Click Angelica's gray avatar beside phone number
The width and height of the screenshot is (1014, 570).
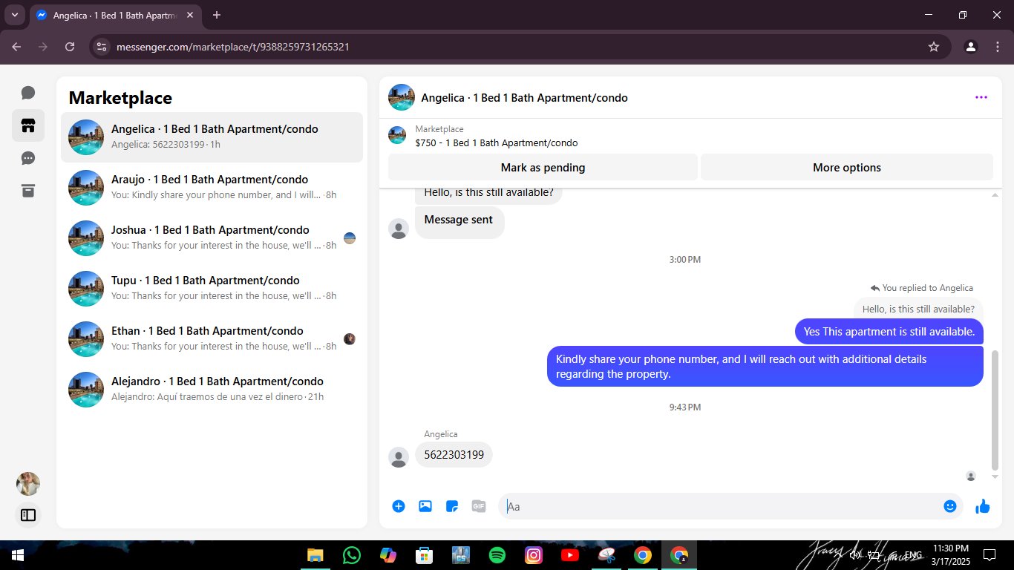click(399, 457)
